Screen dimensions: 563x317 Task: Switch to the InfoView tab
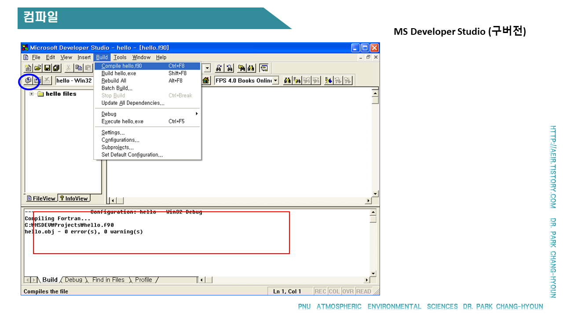point(73,199)
